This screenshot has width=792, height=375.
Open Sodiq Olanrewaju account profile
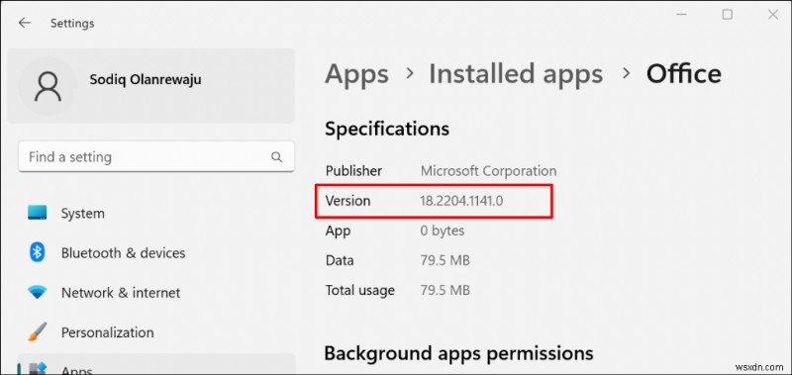[151, 86]
